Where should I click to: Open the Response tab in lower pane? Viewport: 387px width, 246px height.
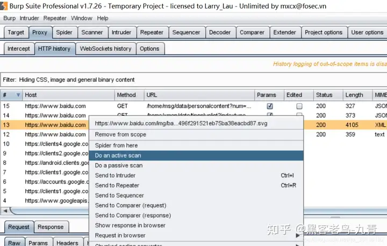pos(51,227)
